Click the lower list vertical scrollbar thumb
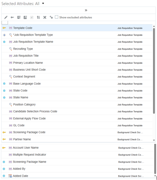 click(155, 159)
